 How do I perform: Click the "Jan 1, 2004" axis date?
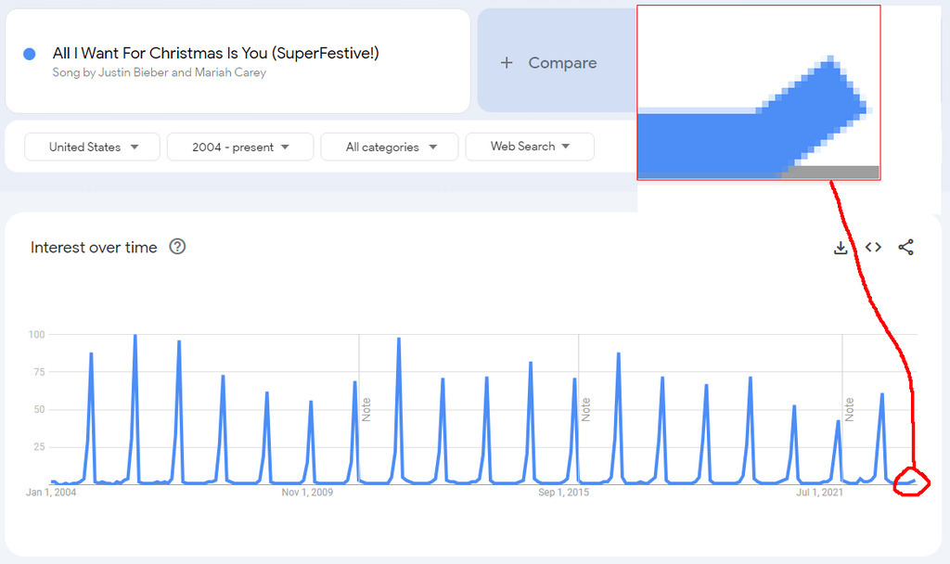[x=51, y=493]
